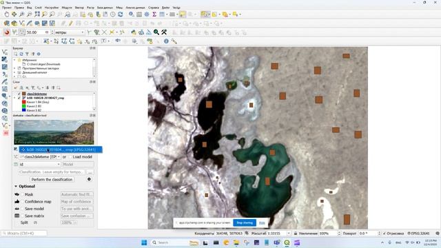Click the EPSG:32641 CRS button
441x248 pixels.
[x=418, y=234]
